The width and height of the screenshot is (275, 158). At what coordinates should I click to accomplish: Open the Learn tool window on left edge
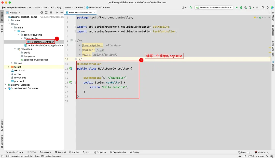2,28
